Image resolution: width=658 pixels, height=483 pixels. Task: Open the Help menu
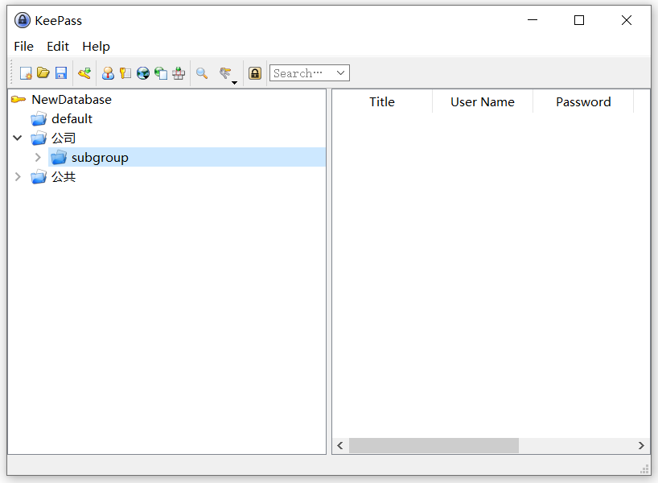coord(96,46)
